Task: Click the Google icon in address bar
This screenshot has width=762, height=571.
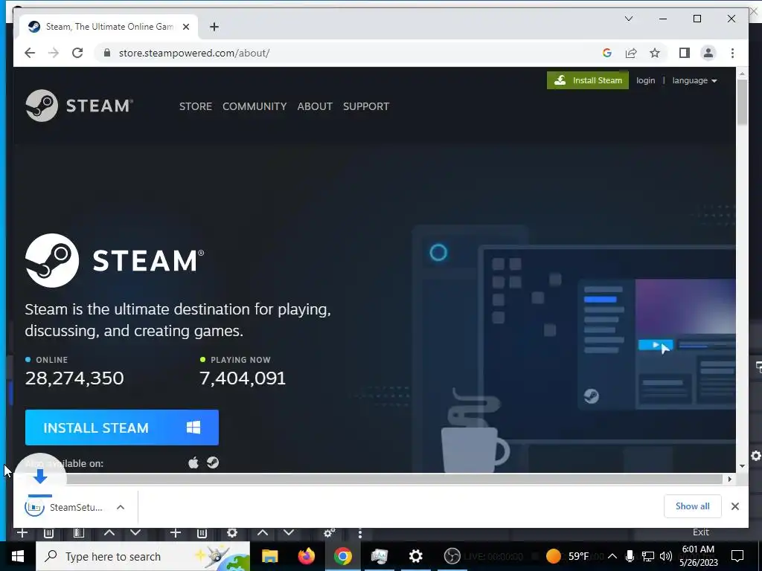Action: point(607,53)
